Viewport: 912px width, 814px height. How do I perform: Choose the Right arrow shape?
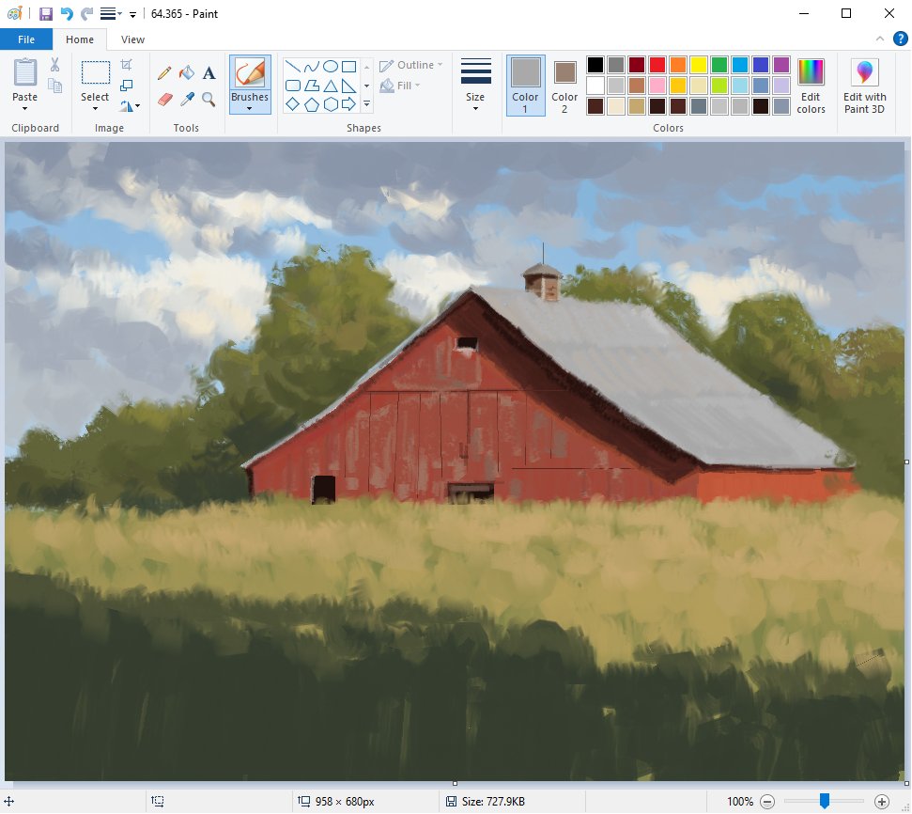click(x=349, y=104)
